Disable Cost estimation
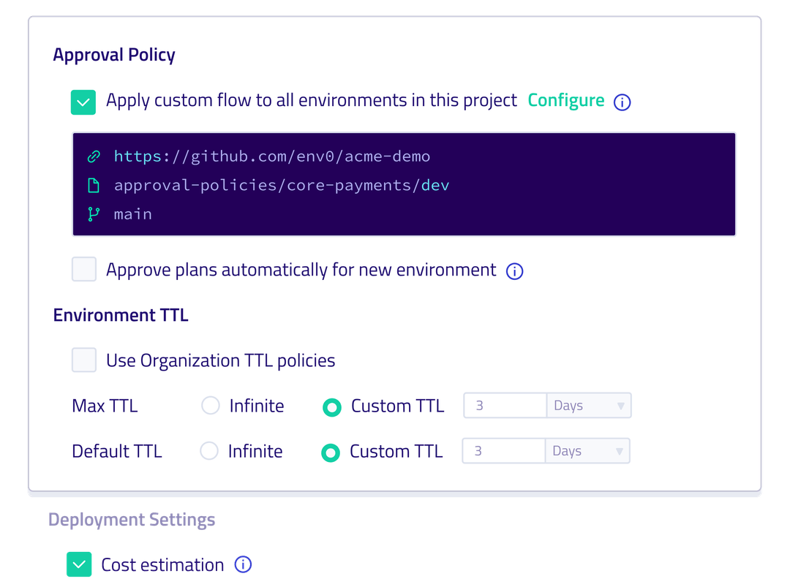The height and width of the screenshot is (587, 790). point(79,564)
